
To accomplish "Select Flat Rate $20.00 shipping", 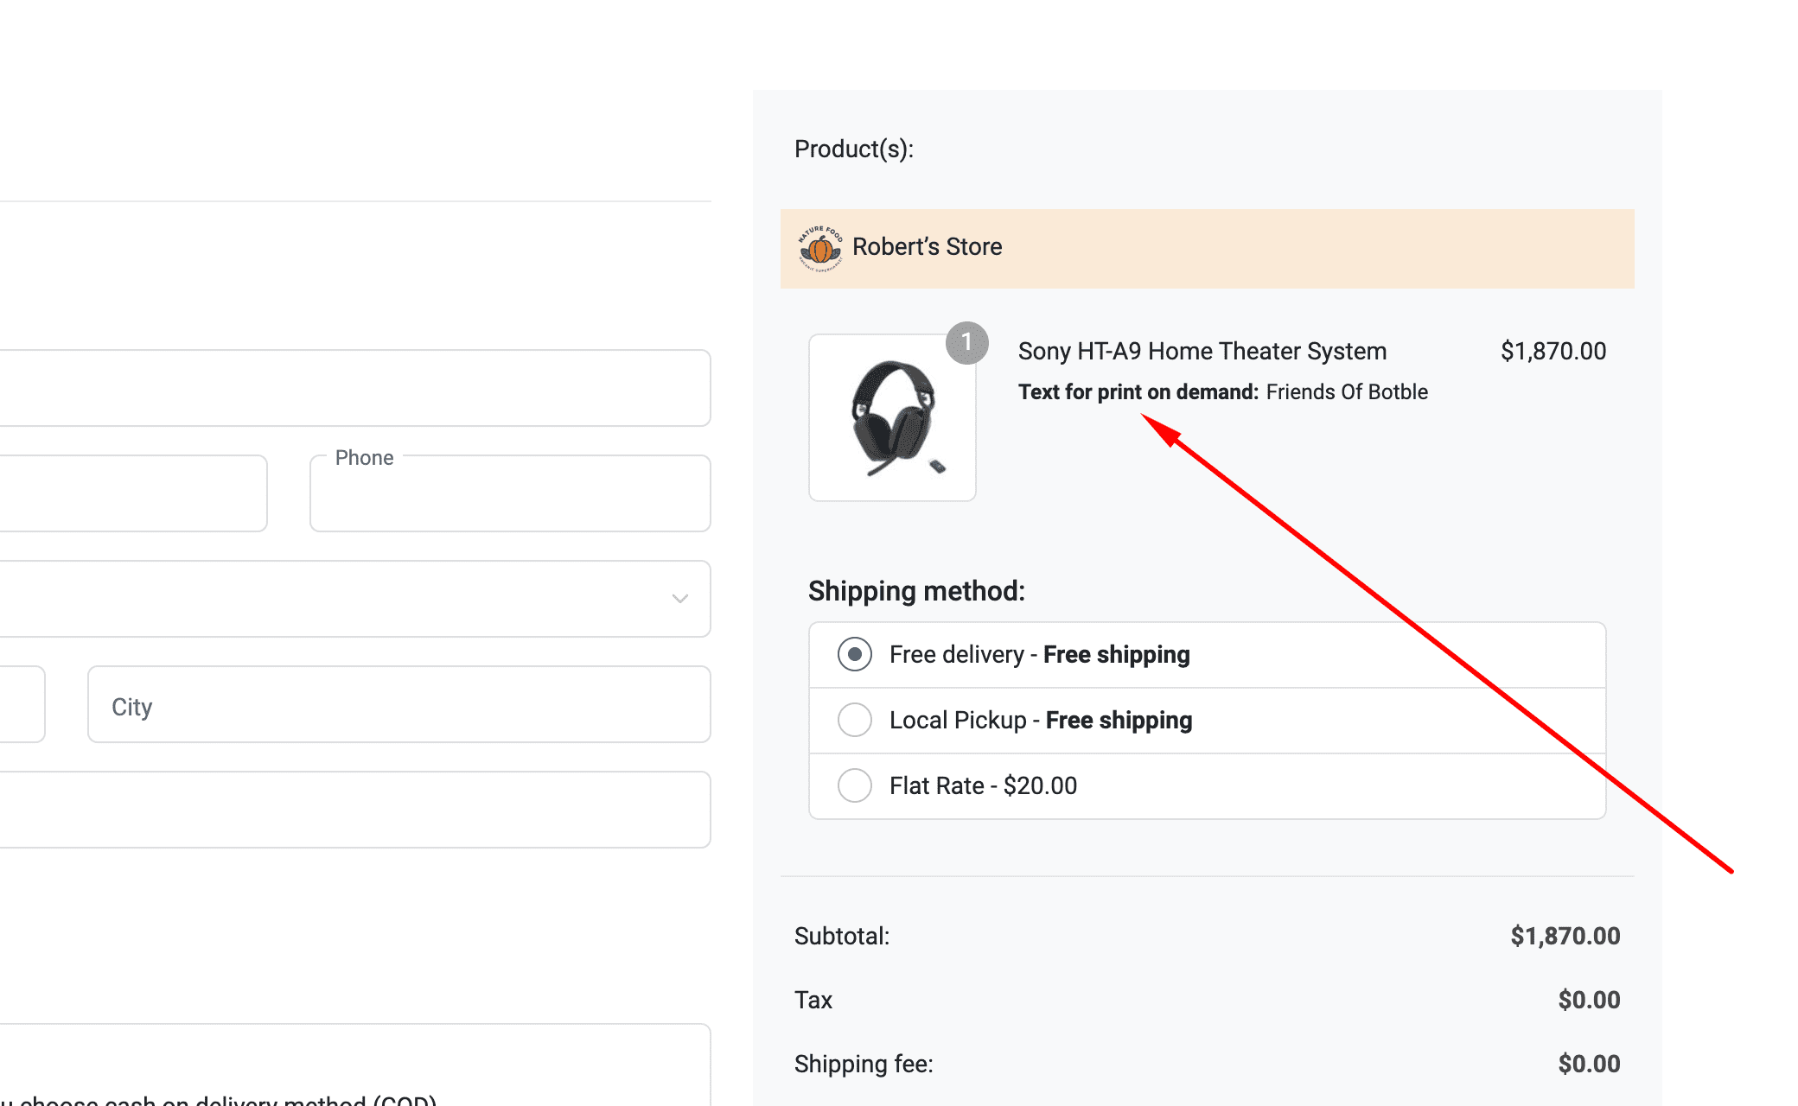I will click(854, 785).
